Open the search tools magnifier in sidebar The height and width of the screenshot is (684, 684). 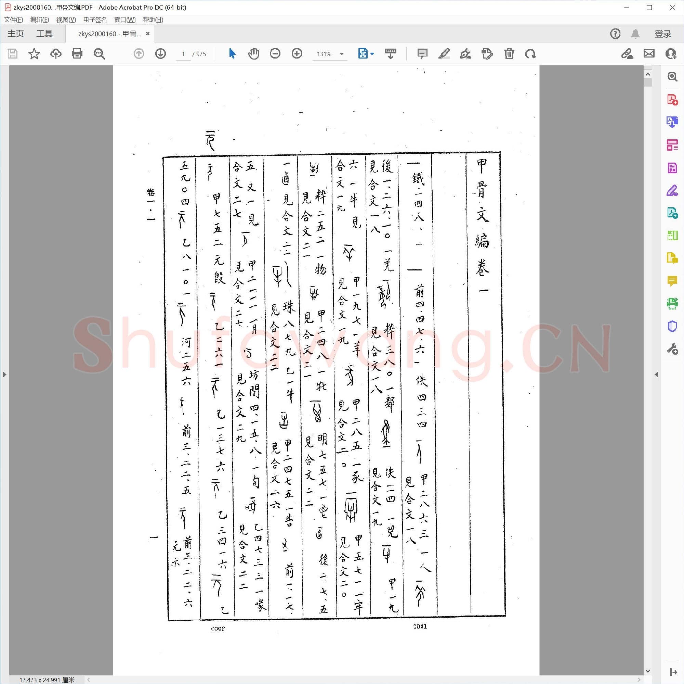click(672, 77)
